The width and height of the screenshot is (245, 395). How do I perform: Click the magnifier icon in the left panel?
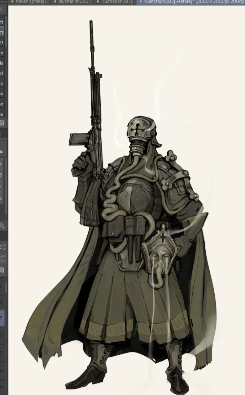click(2, 226)
